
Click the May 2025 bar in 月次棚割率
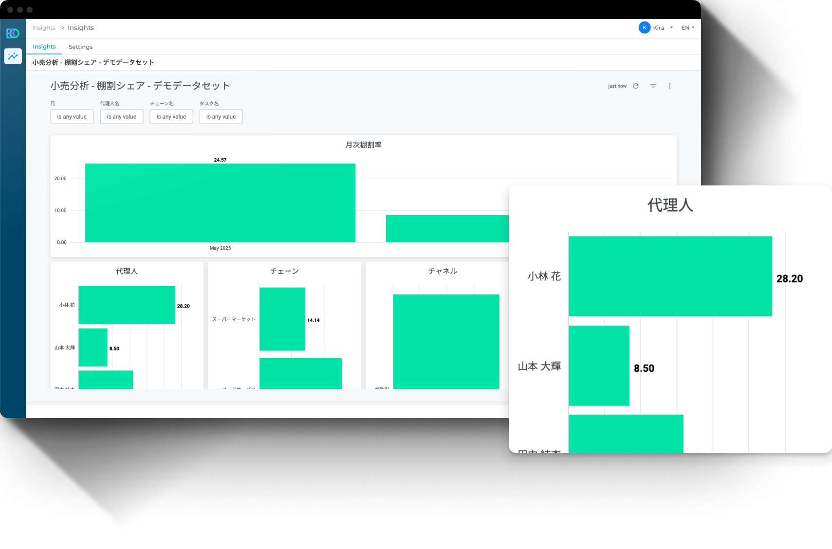click(x=220, y=203)
